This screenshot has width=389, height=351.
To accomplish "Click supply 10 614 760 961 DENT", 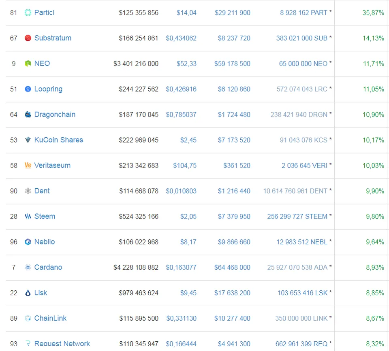I will coord(295,191).
